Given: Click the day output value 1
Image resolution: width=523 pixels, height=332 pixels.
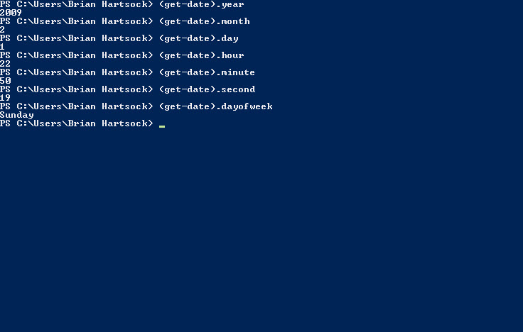Looking at the screenshot, I should [x=2, y=47].
